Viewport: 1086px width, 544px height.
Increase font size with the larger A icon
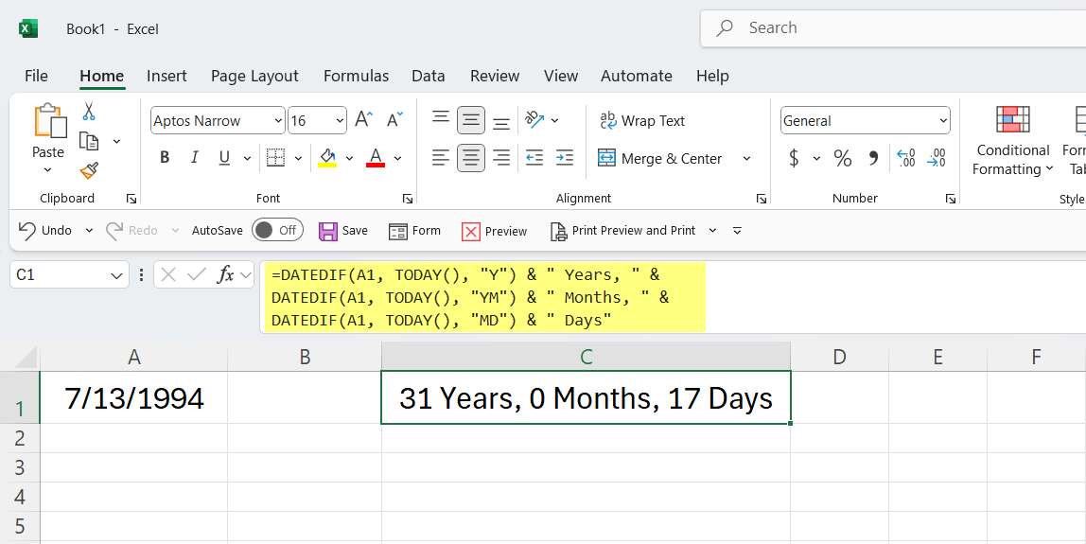[363, 120]
